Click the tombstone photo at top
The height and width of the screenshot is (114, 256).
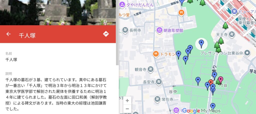click(x=58, y=12)
